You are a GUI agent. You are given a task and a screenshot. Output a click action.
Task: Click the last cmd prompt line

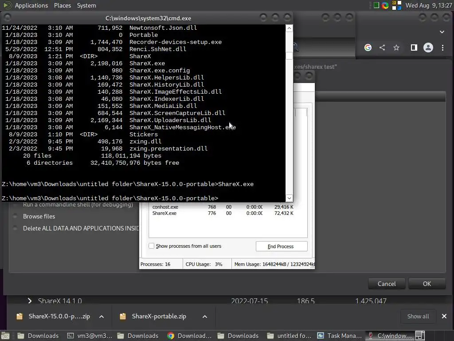110,198
